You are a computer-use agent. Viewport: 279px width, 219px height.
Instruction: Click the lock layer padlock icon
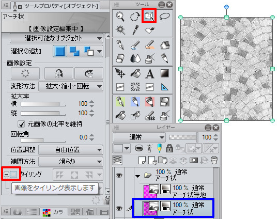[x=169, y=148]
